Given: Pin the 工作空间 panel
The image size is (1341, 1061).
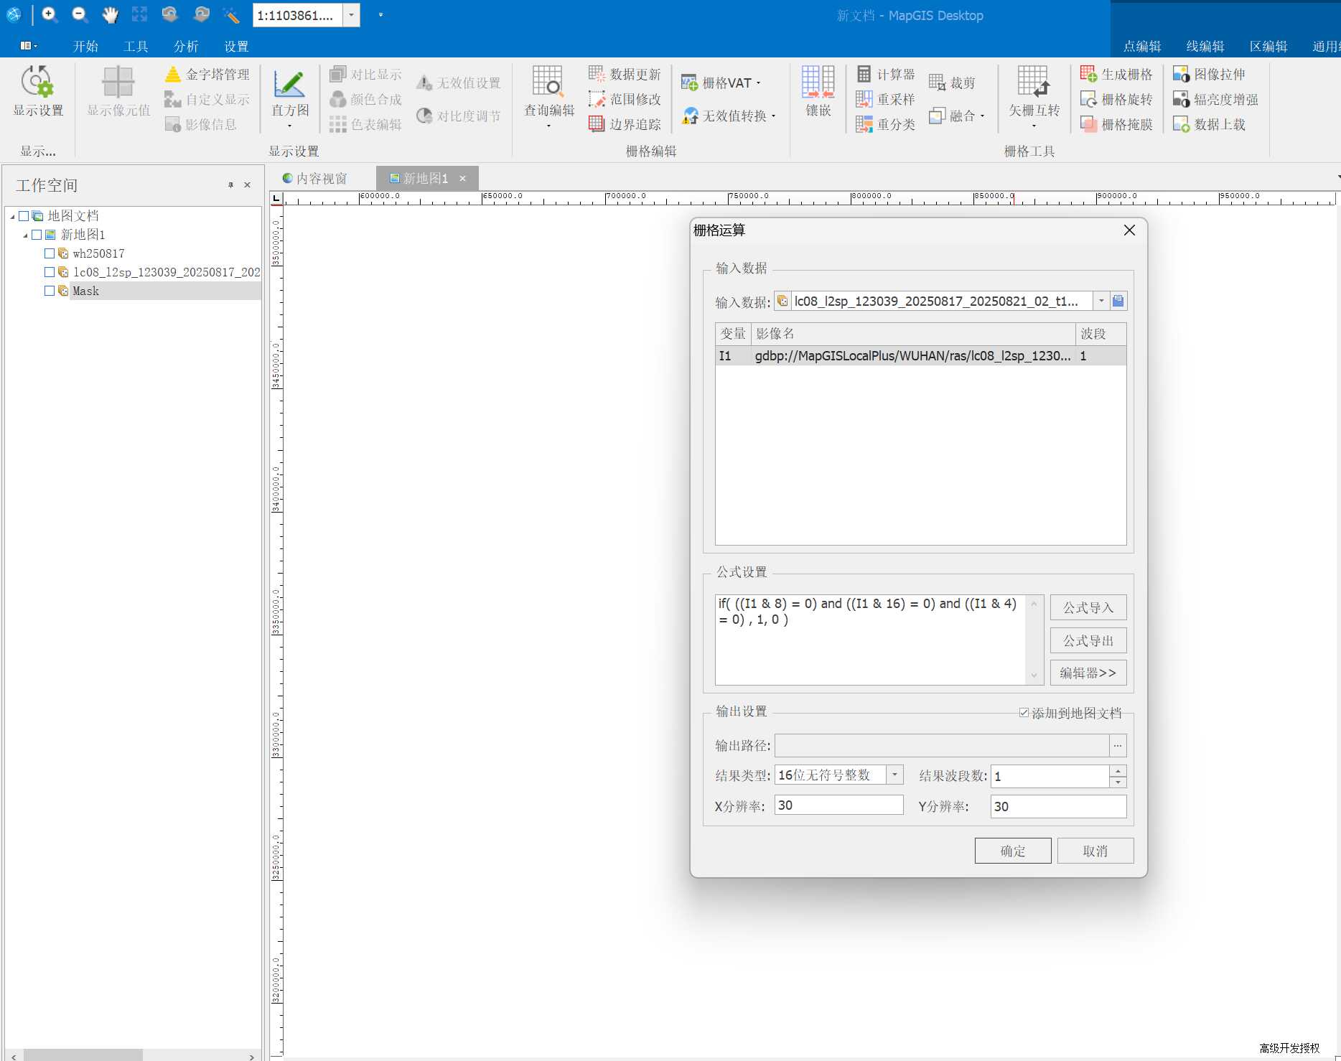Looking at the screenshot, I should [230, 185].
